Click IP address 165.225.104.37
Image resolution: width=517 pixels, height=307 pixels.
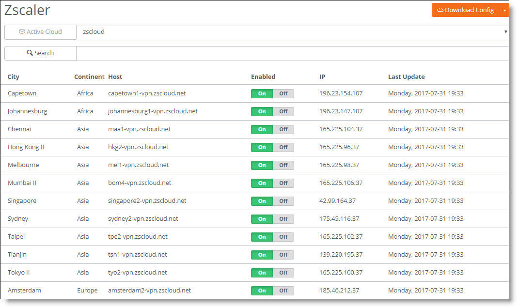[341, 129]
